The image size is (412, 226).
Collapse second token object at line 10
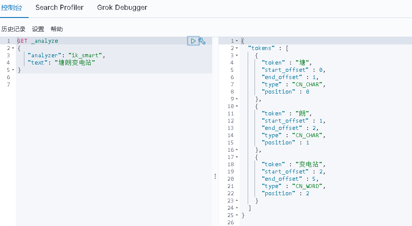coord(237,106)
